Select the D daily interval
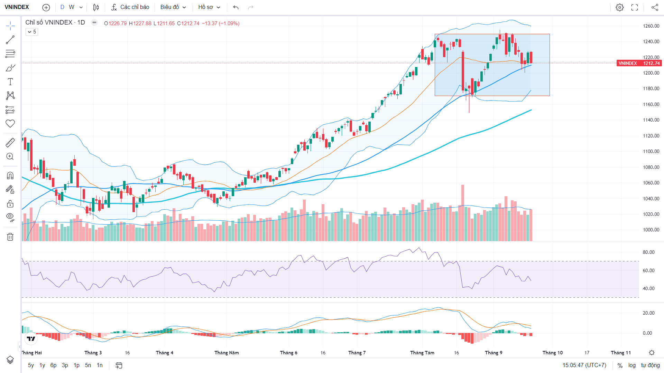 tap(62, 7)
